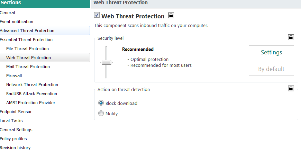
Task: Open Mail Threat Protection settings
Action: tap(28, 67)
